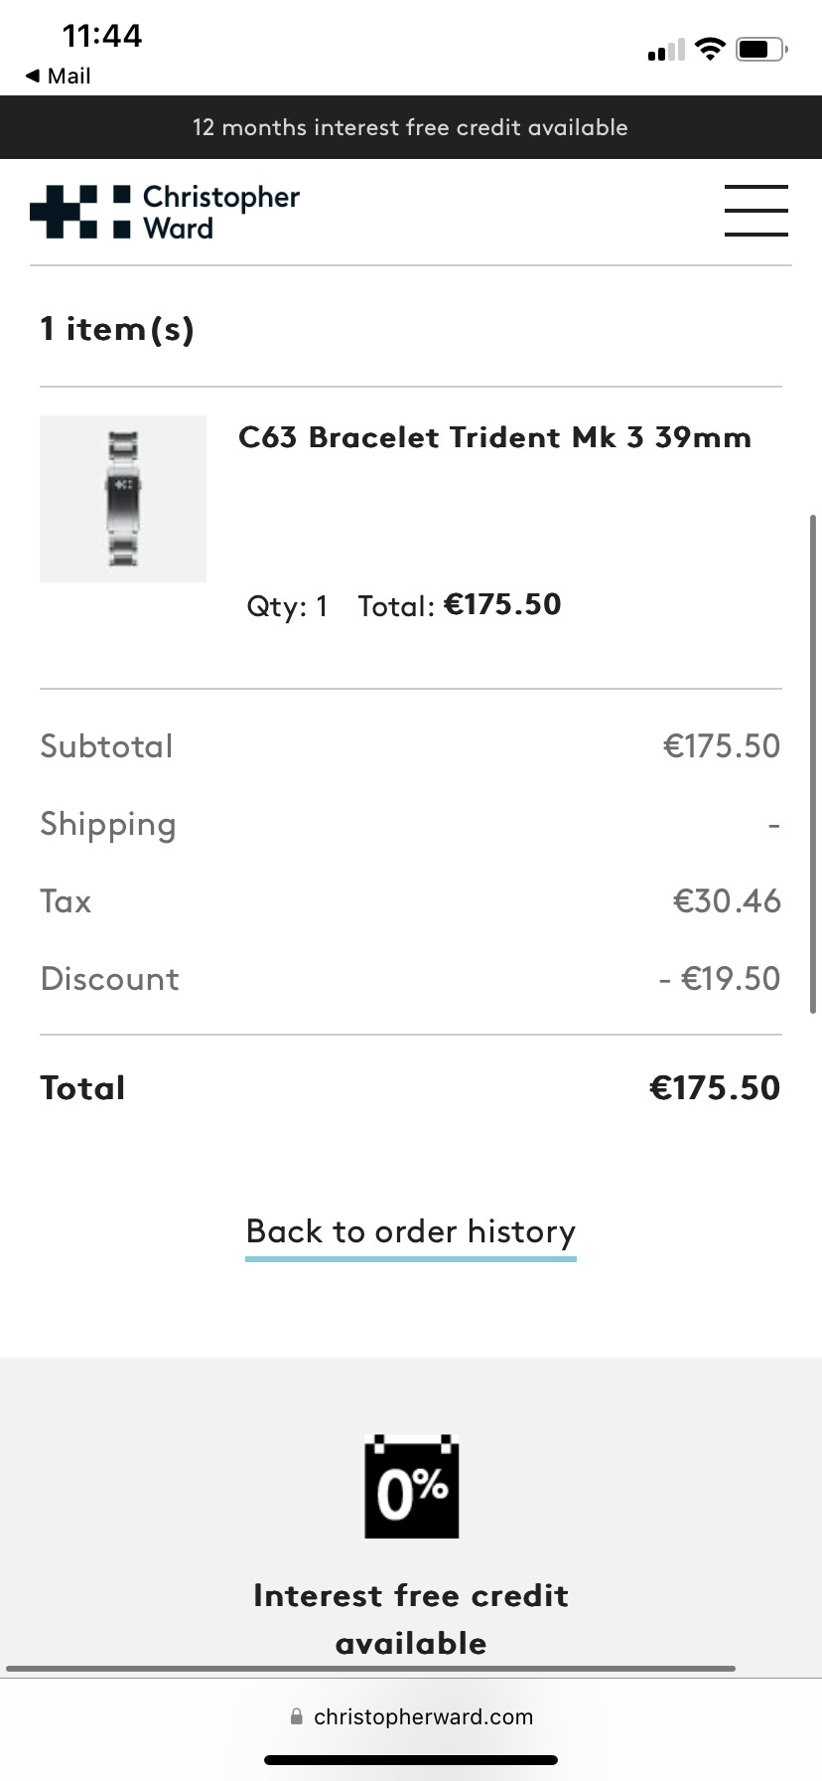Tap the Interest free credit available heading
This screenshot has width=822, height=1781.
click(x=410, y=1619)
